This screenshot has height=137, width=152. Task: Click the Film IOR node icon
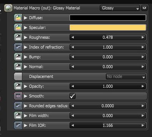(x=18, y=125)
